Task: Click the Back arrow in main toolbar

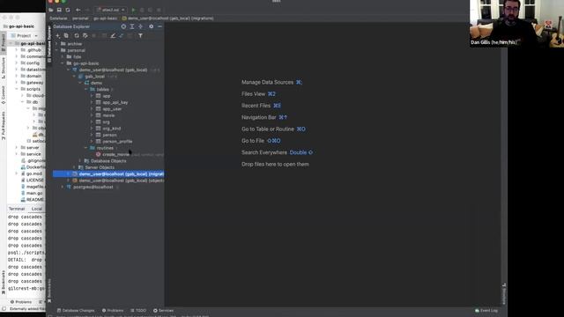Action: 78,10
